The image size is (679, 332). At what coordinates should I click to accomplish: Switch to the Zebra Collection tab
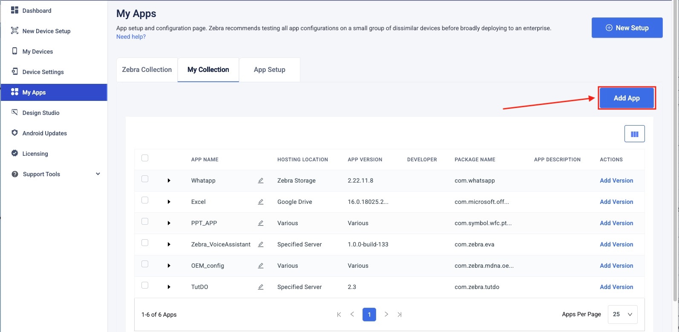coord(147,70)
